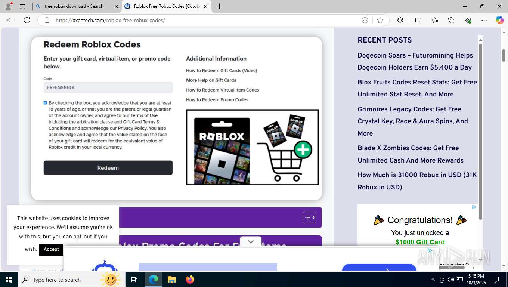Close the free robux download tab
The height and width of the screenshot is (287, 508).
116,6
